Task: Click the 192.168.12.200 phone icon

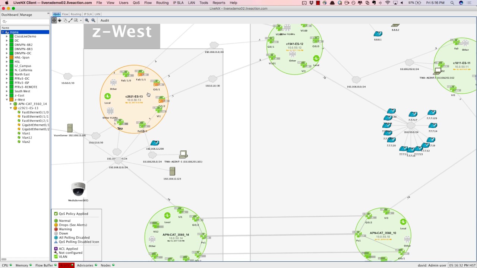Action: (155, 143)
